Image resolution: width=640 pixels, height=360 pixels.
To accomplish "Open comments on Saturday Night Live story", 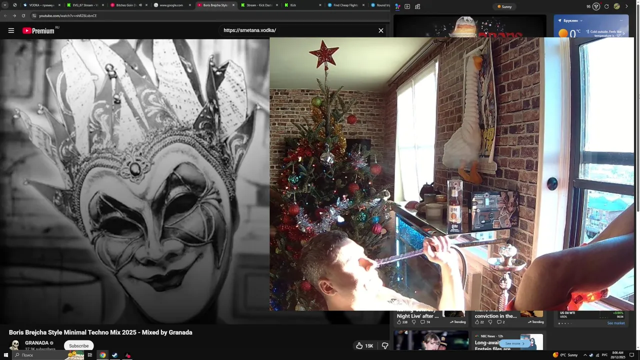I will click(425, 322).
